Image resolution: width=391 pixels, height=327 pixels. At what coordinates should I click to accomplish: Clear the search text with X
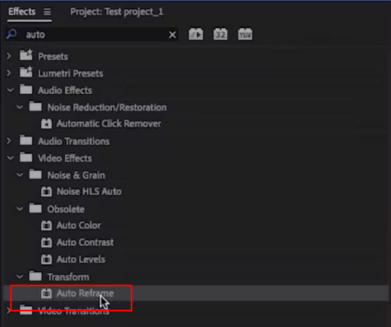coord(172,35)
